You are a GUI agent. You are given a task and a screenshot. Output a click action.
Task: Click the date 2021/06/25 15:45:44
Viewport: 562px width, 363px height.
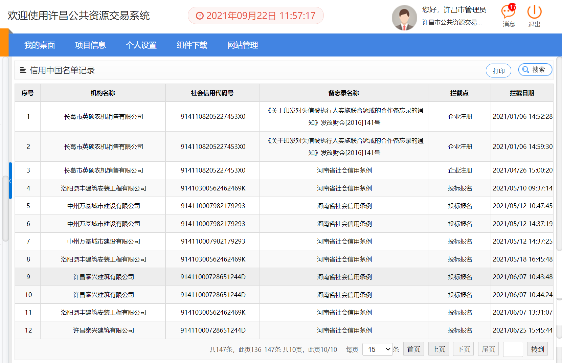pyautogui.click(x=523, y=330)
